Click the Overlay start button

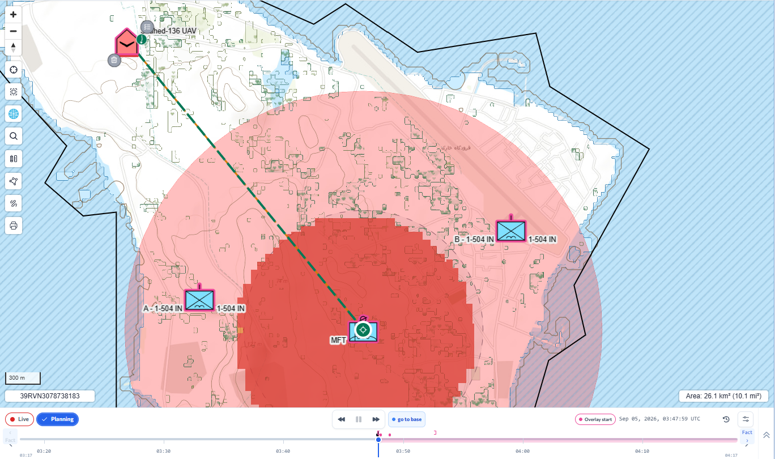click(x=595, y=419)
